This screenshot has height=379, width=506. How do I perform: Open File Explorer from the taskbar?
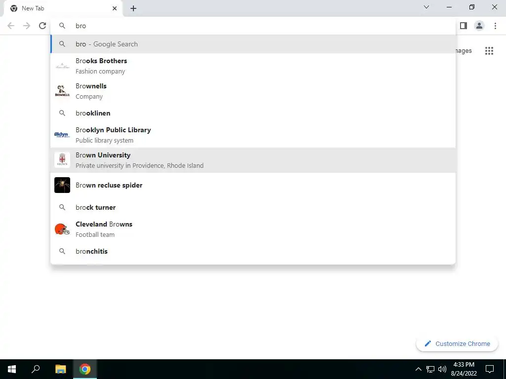pos(60,369)
